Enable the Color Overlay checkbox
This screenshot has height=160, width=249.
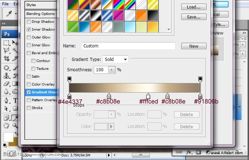pos(29,84)
